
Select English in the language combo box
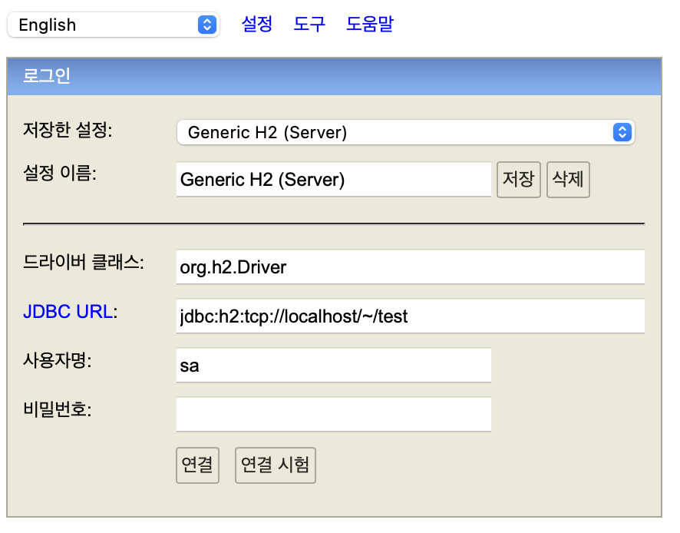tap(107, 25)
